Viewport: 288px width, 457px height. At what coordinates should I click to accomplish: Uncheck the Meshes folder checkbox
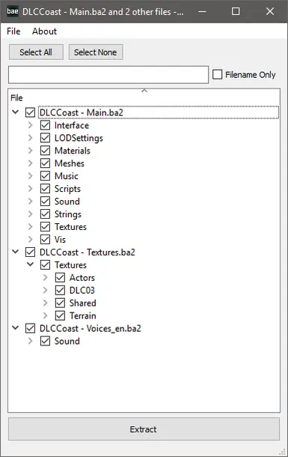[45, 163]
